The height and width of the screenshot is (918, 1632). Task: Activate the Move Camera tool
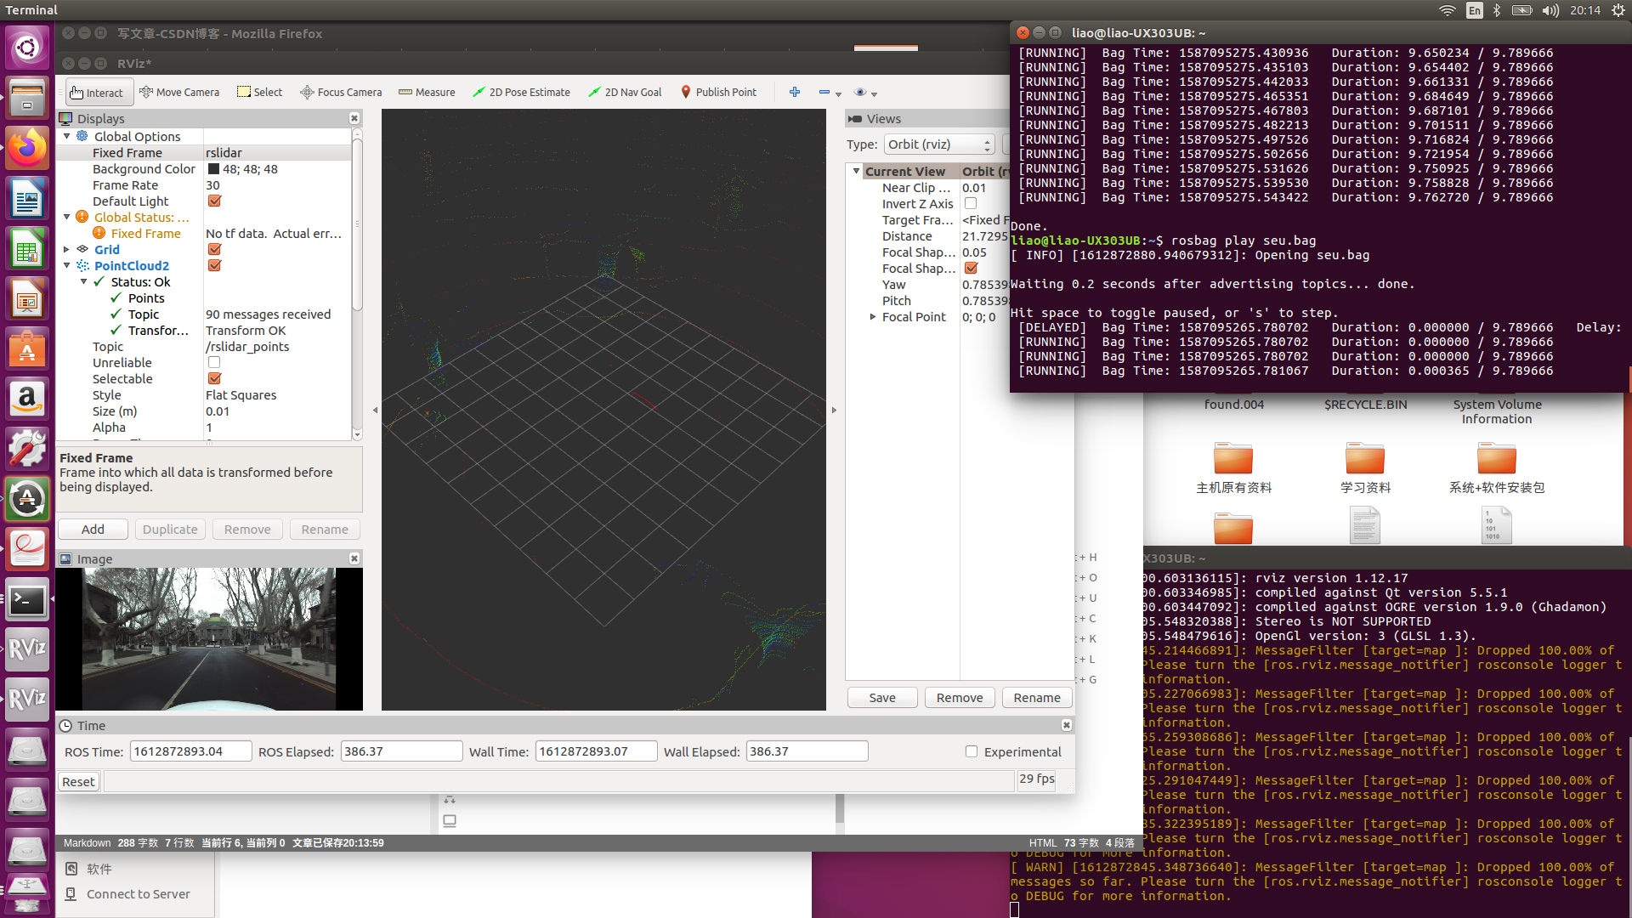[x=179, y=92]
